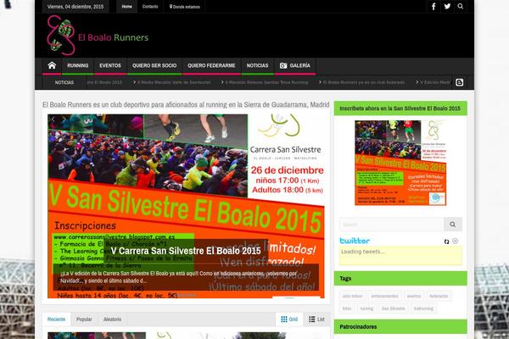Open the QUIERO FEDERARME menu
This screenshot has width=509, height=339.
211,65
